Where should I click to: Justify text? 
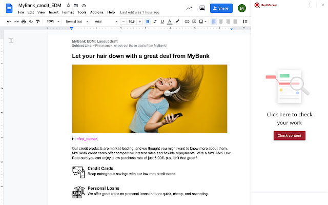[x=235, y=22]
